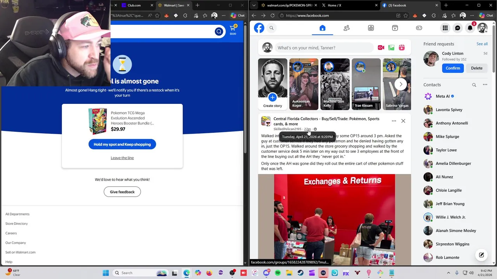The height and width of the screenshot is (279, 497).
Task: Open Taylor Lowe contact
Action: [456, 150]
